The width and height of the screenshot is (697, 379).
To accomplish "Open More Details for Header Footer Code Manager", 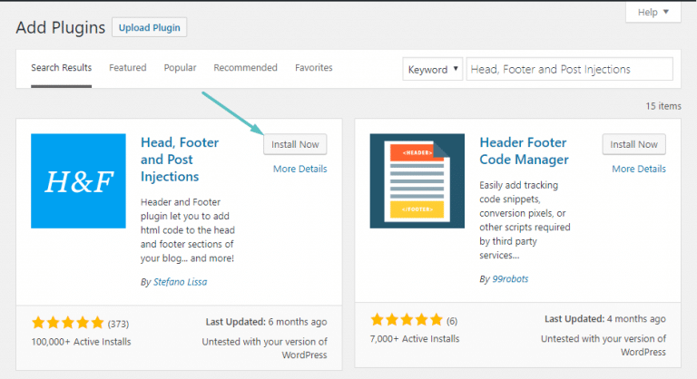I will [638, 169].
